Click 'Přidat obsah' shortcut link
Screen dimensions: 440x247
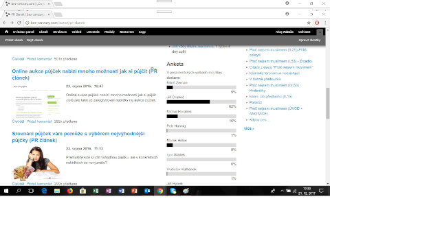[14, 40]
